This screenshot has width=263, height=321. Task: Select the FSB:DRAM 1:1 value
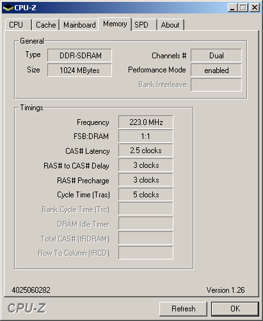coord(146,136)
